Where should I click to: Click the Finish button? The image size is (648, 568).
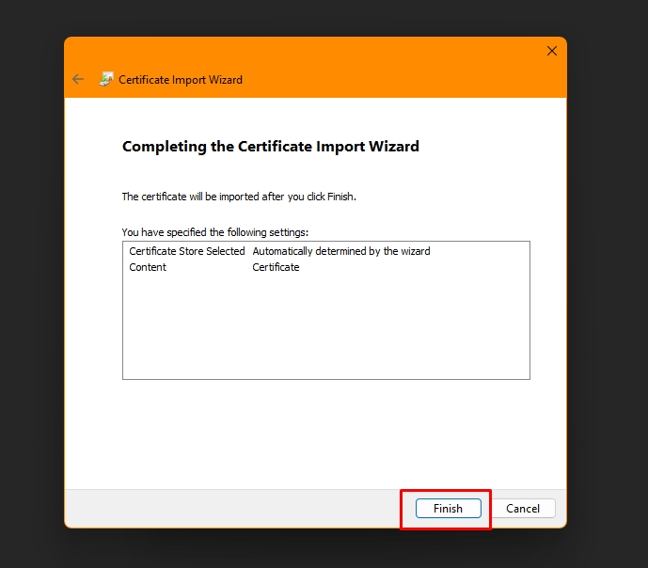click(x=448, y=509)
